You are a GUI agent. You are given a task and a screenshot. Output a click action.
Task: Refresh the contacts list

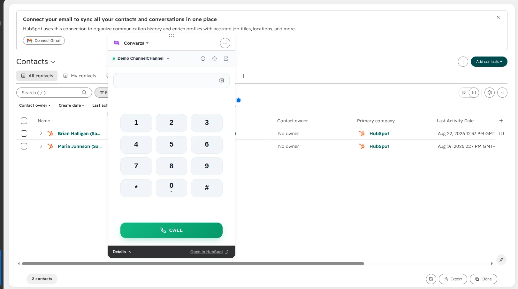(x=431, y=279)
